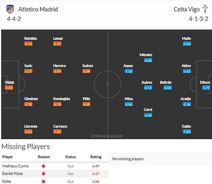Click the WhoScored.com watermark
Screen dimensions: 212x184
coord(107,136)
